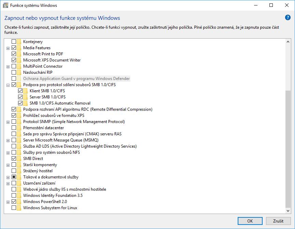Image resolution: width=295 pixels, height=229 pixels.
Task: Expand the Media Features node
Action: tap(8, 48)
